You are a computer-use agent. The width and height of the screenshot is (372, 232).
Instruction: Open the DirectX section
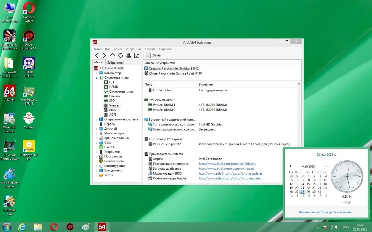(110, 147)
